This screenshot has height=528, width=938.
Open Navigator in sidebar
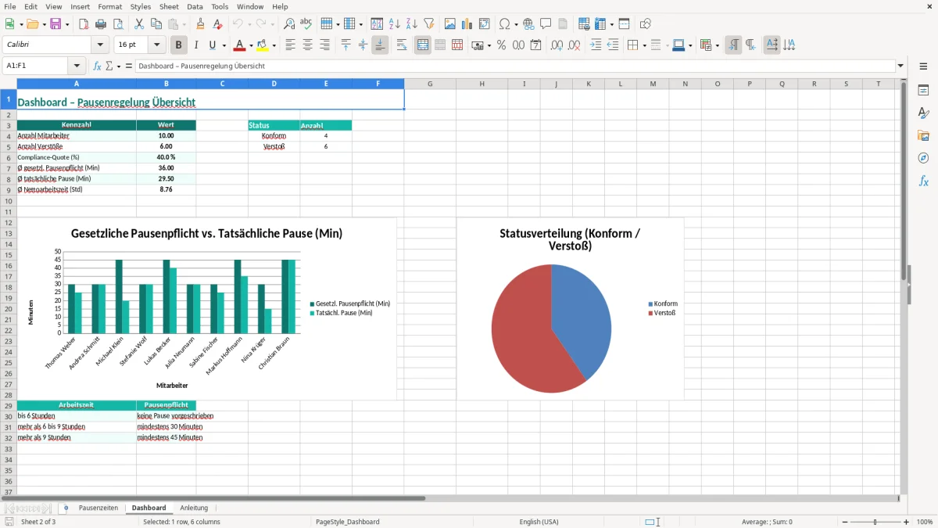(923, 158)
